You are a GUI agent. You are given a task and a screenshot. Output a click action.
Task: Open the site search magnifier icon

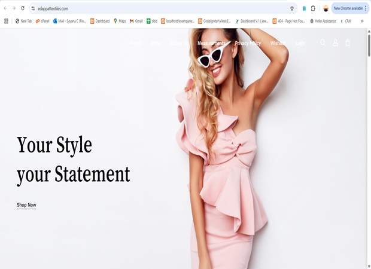(x=323, y=42)
